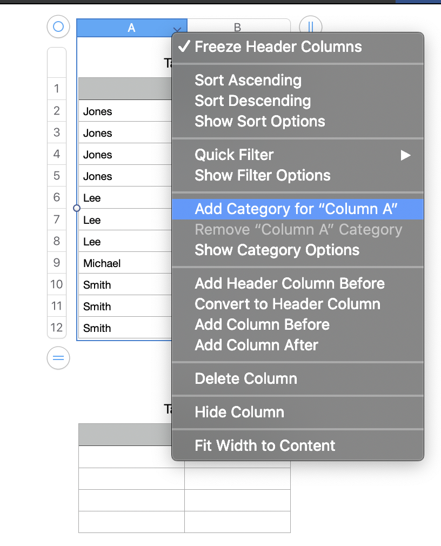Open Show Category Options
The height and width of the screenshot is (546, 441).
click(x=277, y=250)
